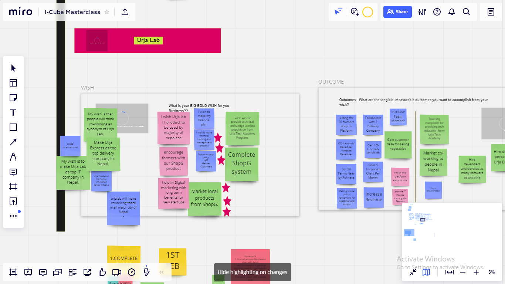Select the 1ST FEB yellow sticky note

click(x=172, y=261)
